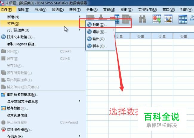Image resolution: width=194 pixels, height=138 pixels.
Task: Select the Open (打开) menu entry
Action: coord(43,23)
